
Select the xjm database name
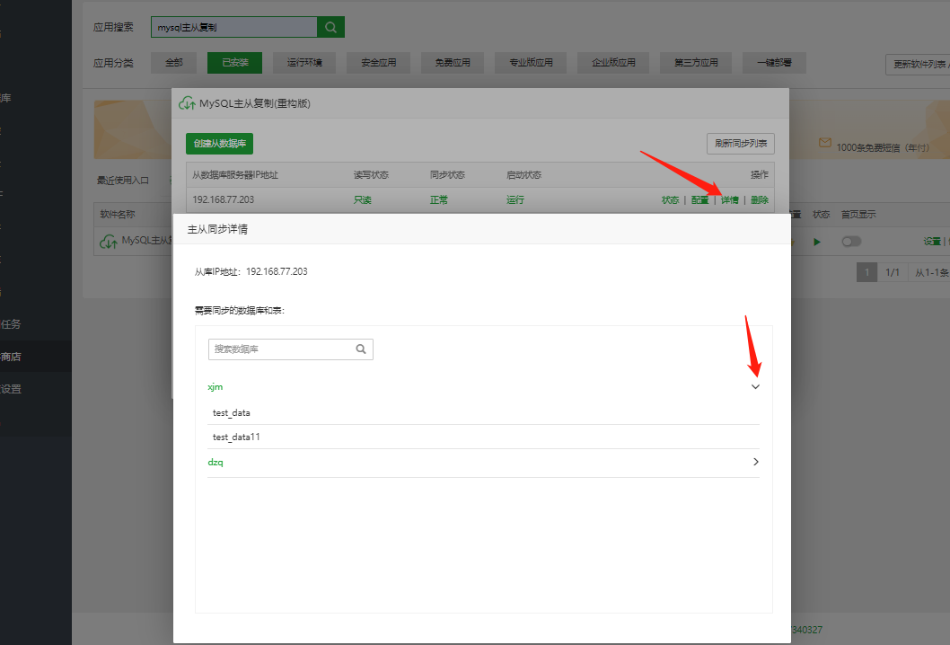pyautogui.click(x=216, y=387)
